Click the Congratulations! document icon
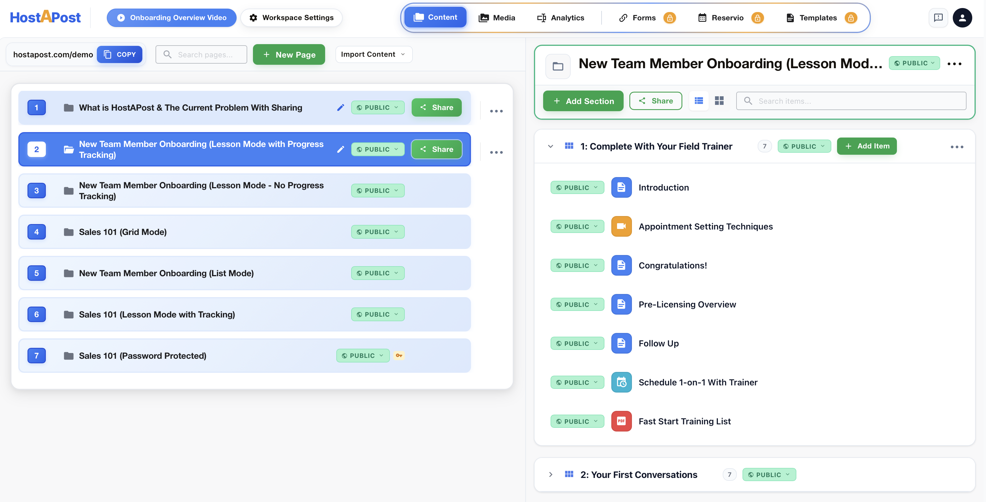Screen dimensions: 986x502 click(621, 265)
